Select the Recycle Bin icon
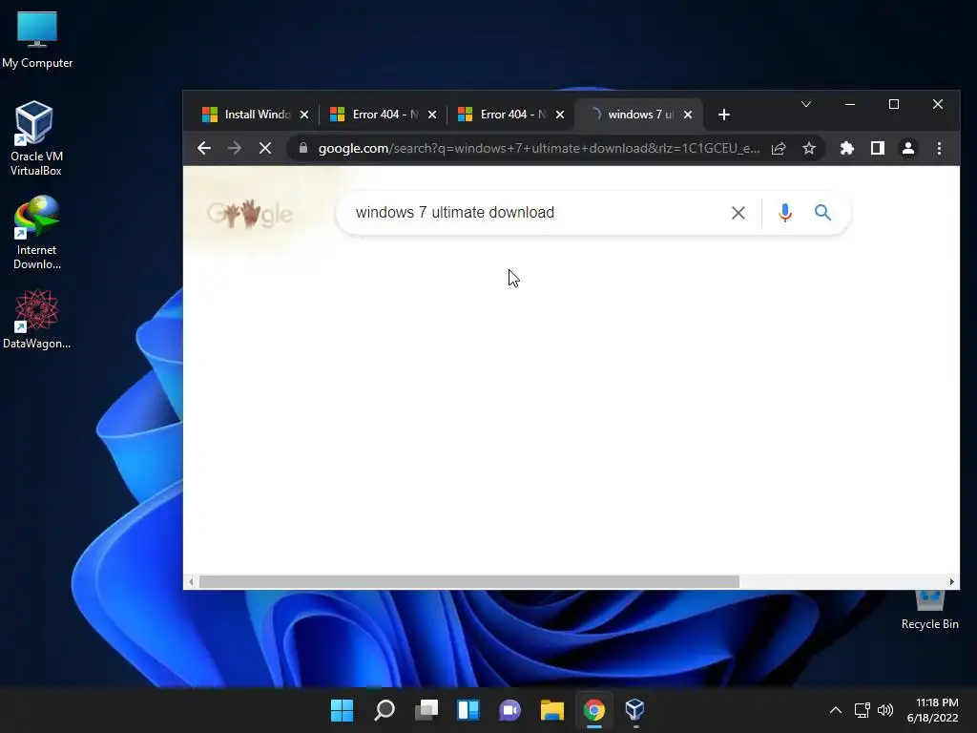This screenshot has height=733, width=977. (x=929, y=611)
